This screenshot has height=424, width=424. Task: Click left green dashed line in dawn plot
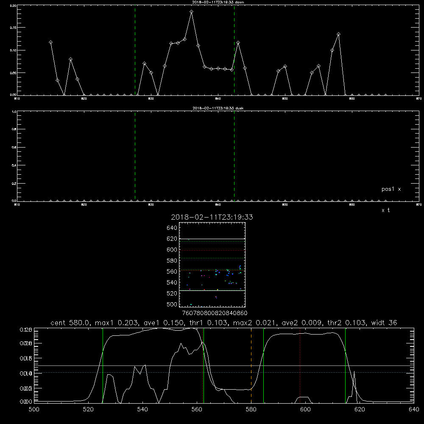click(135, 50)
